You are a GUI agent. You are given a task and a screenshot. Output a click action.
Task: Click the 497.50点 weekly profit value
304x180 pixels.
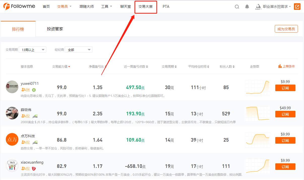136,88
